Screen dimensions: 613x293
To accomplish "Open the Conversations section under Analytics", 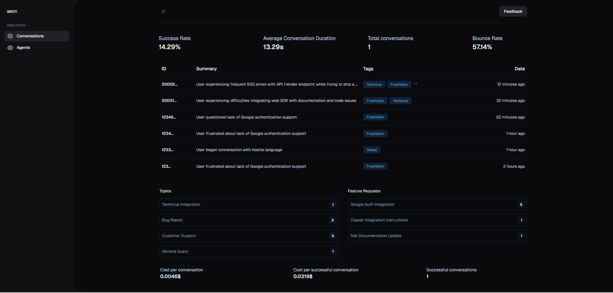I will pos(30,36).
